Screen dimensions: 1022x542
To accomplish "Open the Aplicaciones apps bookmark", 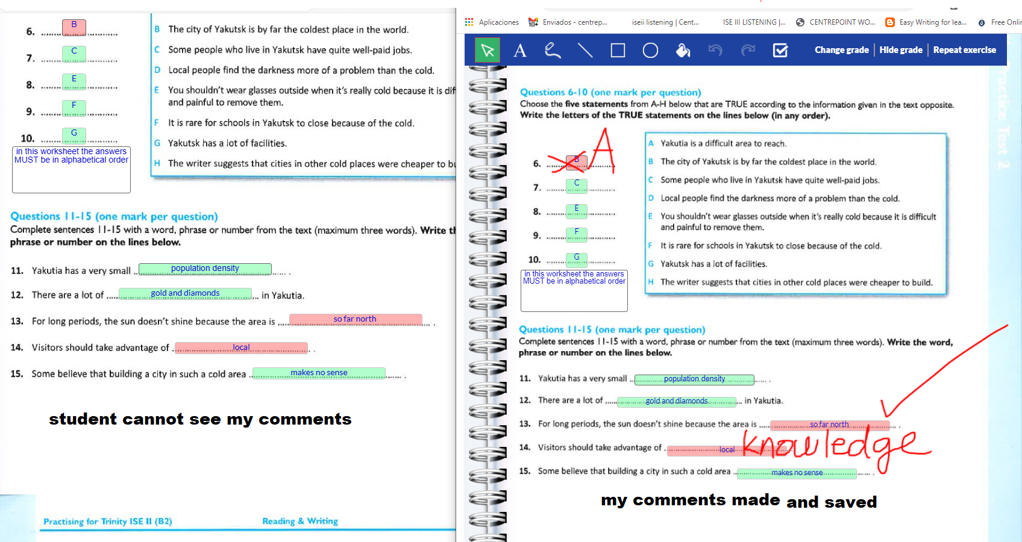I will click(492, 22).
